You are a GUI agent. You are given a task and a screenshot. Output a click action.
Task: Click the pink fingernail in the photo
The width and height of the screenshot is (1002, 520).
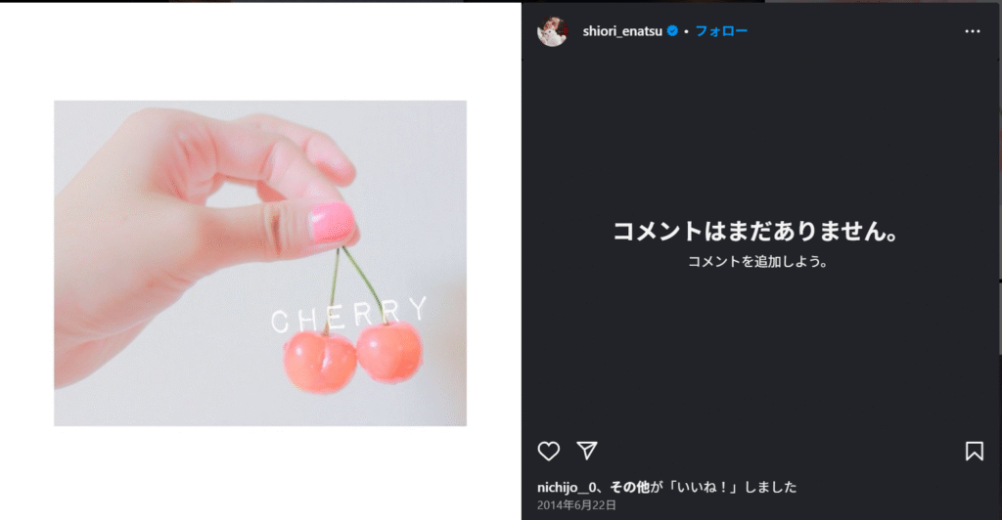pos(331,223)
